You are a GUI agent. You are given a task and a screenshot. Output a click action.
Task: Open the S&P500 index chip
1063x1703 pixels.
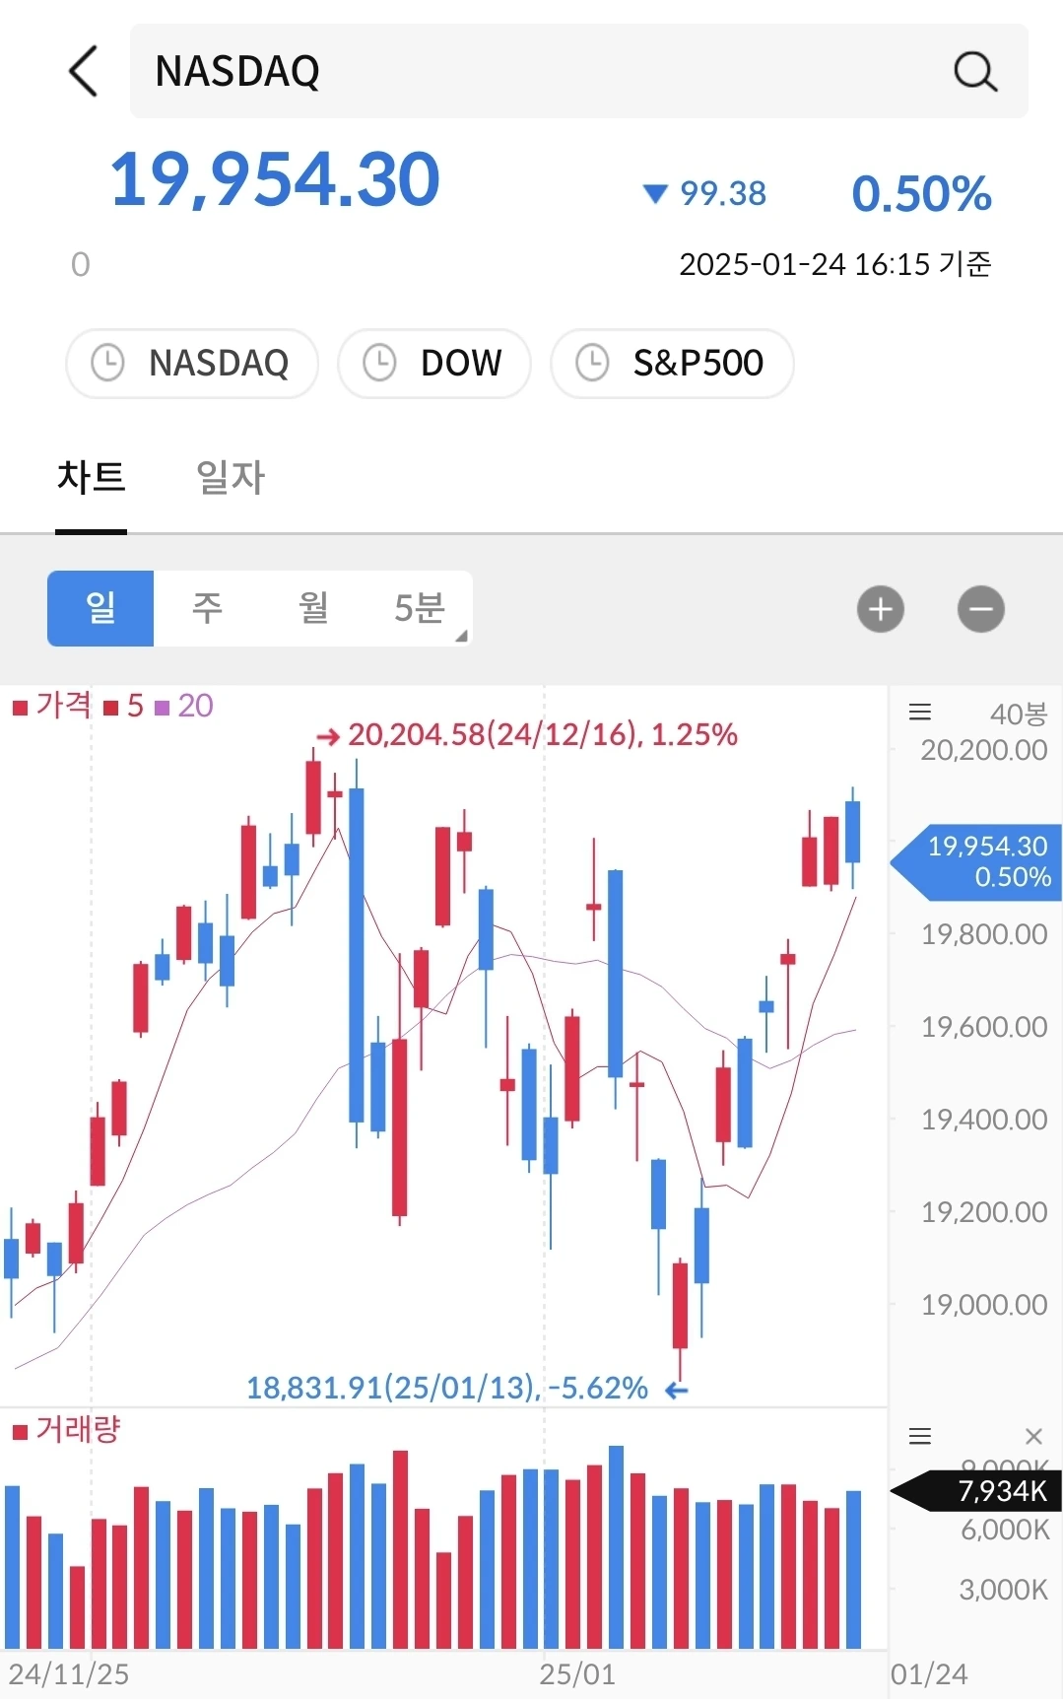[x=672, y=364]
